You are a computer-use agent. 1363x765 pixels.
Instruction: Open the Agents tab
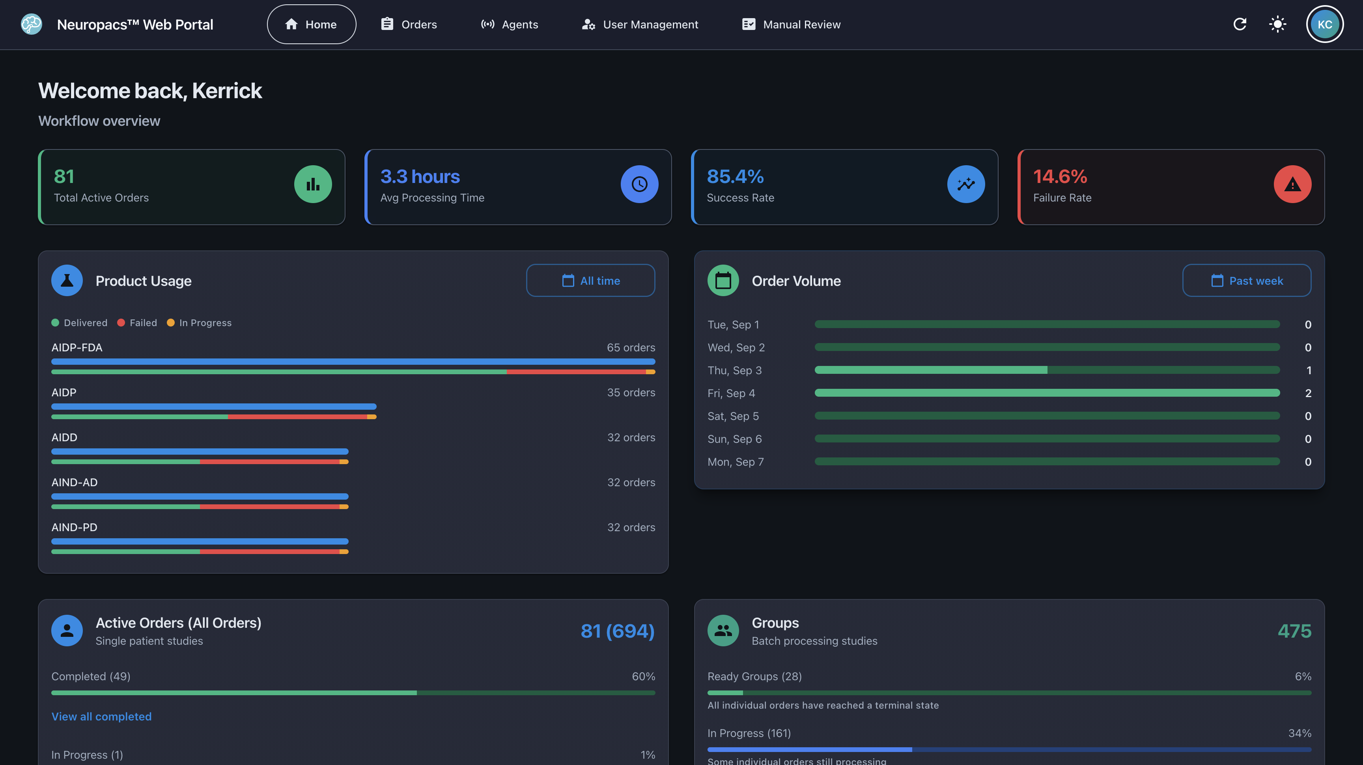[x=510, y=24]
